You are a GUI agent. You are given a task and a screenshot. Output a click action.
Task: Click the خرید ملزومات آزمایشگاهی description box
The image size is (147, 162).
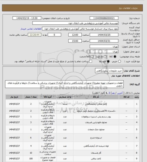109,71
